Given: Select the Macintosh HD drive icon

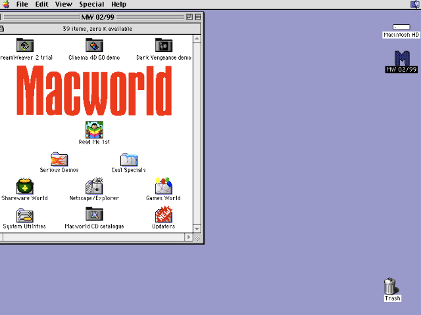Looking at the screenshot, I should 401,27.
